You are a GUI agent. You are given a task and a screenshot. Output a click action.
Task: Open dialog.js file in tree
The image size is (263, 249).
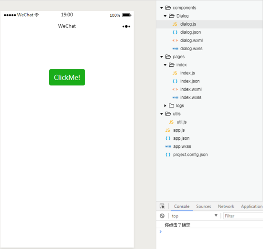[188, 24]
